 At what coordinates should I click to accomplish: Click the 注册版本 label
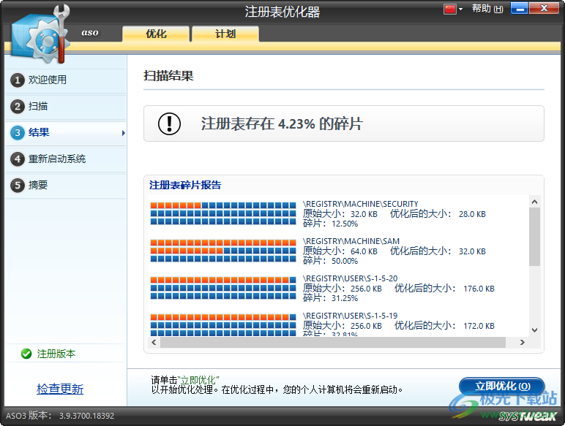[56, 354]
